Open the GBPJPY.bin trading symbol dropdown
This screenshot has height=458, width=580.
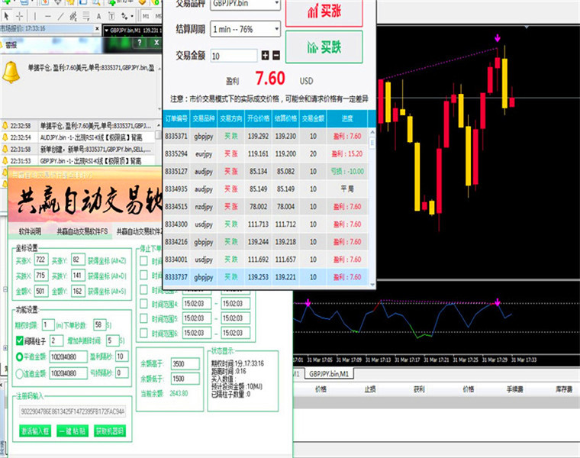tap(245, 4)
